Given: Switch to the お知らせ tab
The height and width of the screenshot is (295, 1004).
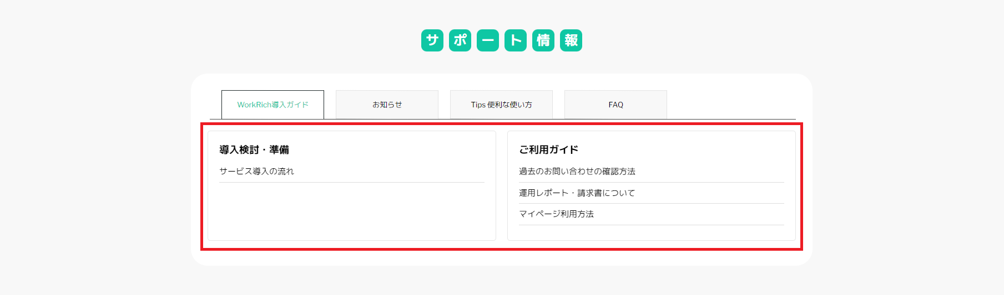Looking at the screenshot, I should pos(387,105).
